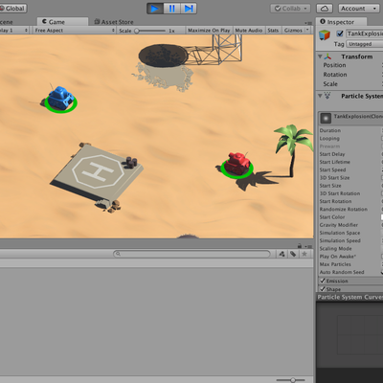Click the Play button
Viewport: 383px width, 383px height.
tap(155, 9)
